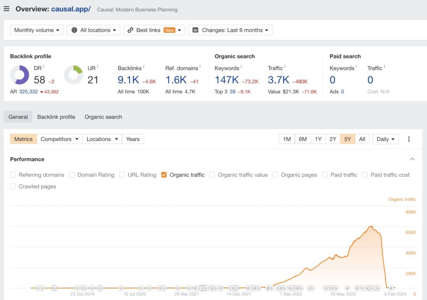The width and height of the screenshot is (427, 300).
Task: Open the Best links dropdown
Action: point(154,30)
